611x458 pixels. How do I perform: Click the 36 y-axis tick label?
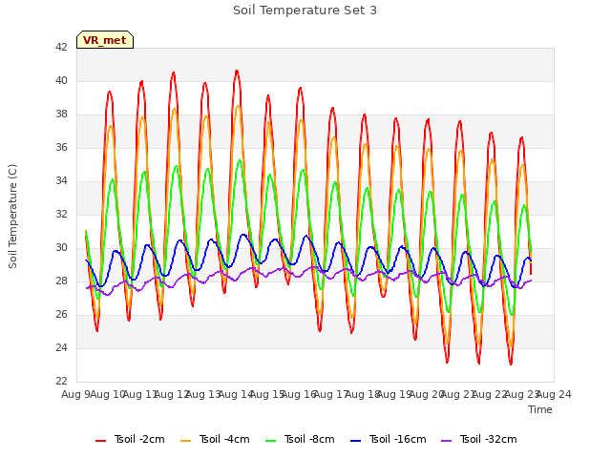61,147
